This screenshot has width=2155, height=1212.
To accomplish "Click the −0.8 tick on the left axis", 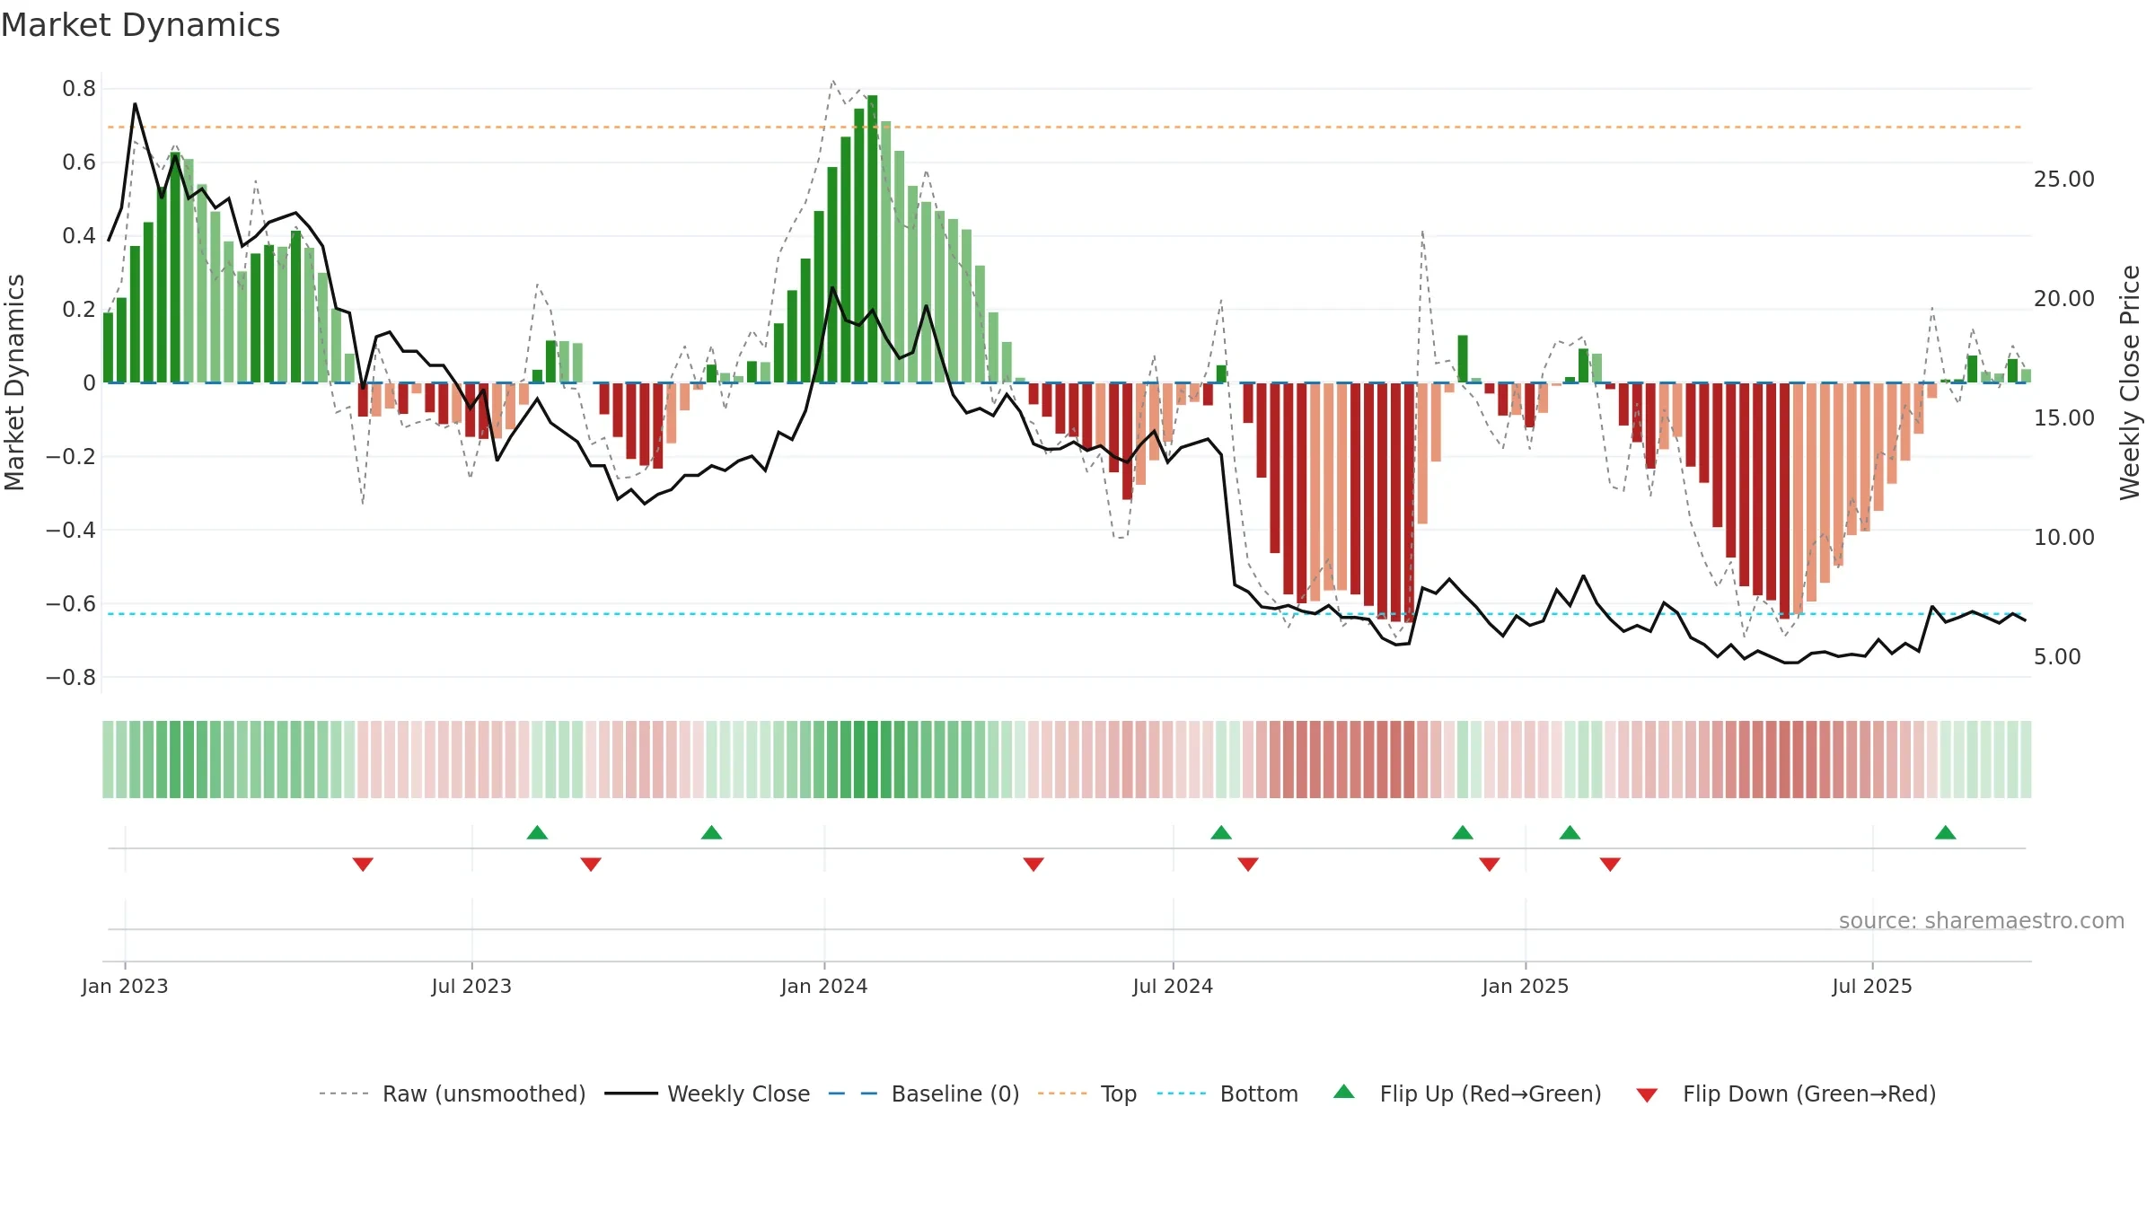I will click(71, 678).
